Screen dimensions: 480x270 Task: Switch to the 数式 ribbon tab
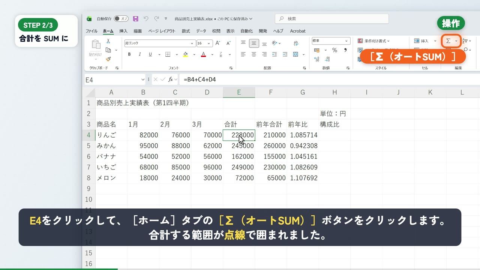pyautogui.click(x=186, y=31)
